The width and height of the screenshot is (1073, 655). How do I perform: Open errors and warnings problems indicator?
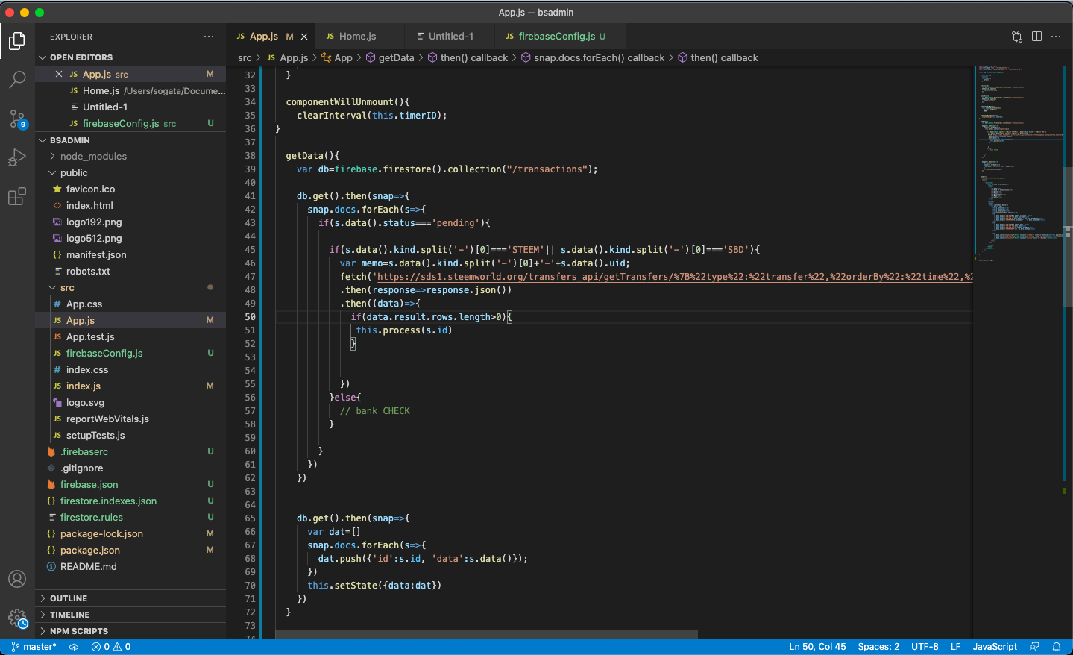(111, 647)
